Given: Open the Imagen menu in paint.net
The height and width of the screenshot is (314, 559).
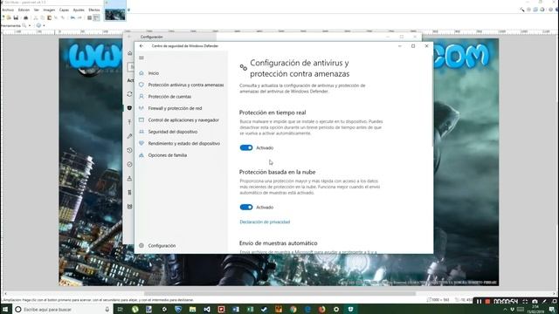Looking at the screenshot, I should (49, 10).
